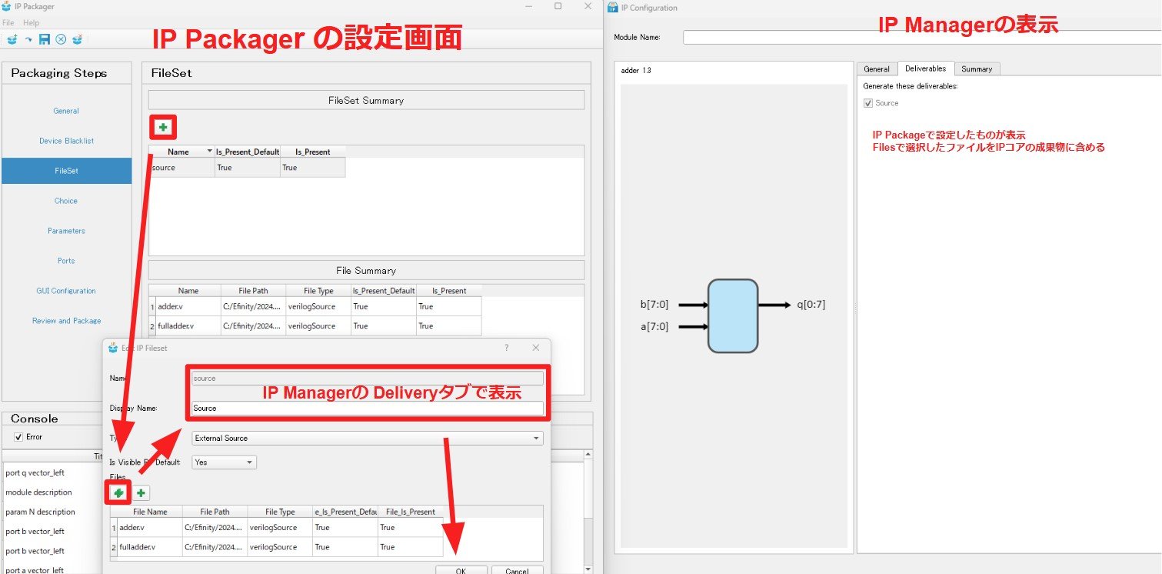Open the Type dropdown showing External Source
Viewport: 1162px width, 574px height.
[368, 438]
